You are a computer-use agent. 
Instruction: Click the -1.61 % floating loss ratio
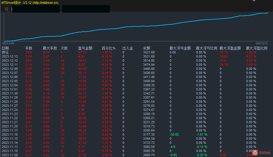pos(202,134)
